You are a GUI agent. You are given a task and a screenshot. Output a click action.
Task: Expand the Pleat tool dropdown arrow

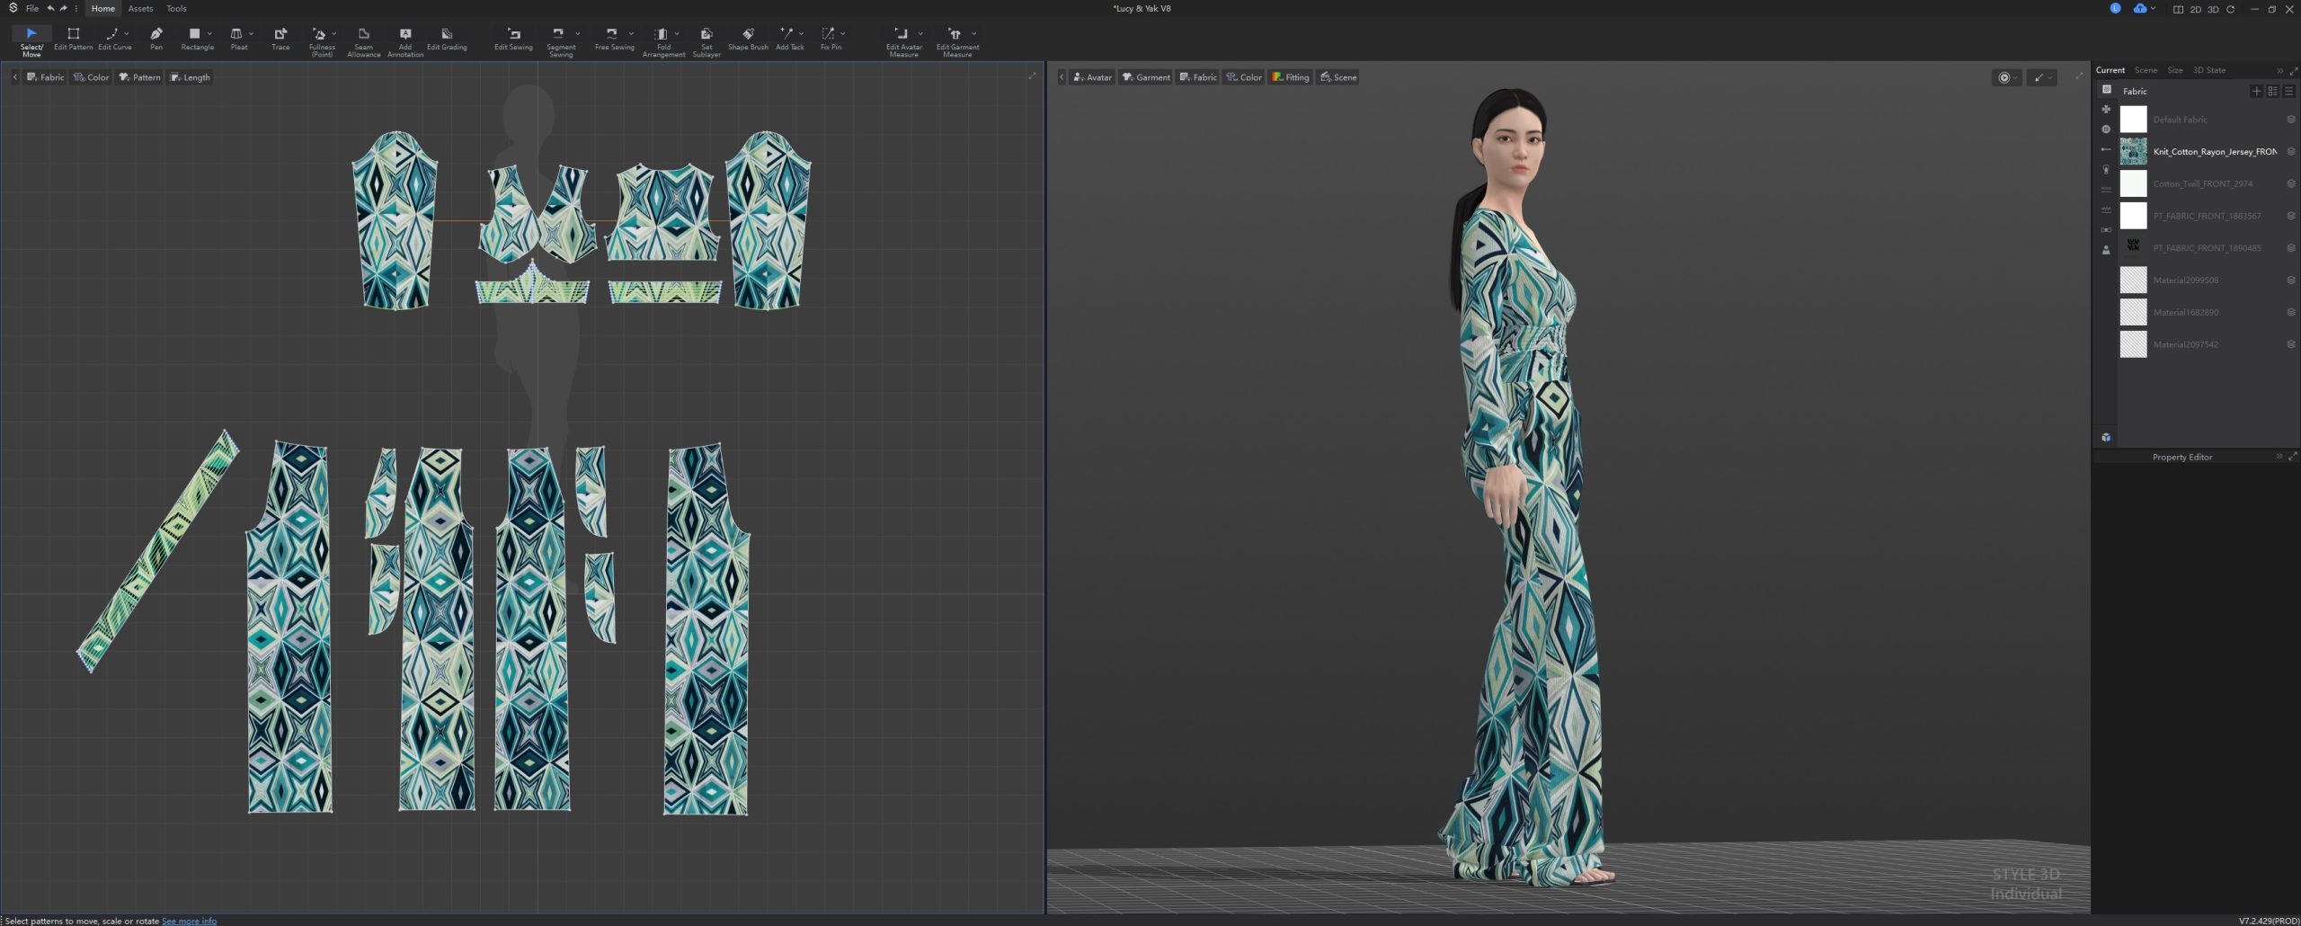pyautogui.click(x=251, y=33)
